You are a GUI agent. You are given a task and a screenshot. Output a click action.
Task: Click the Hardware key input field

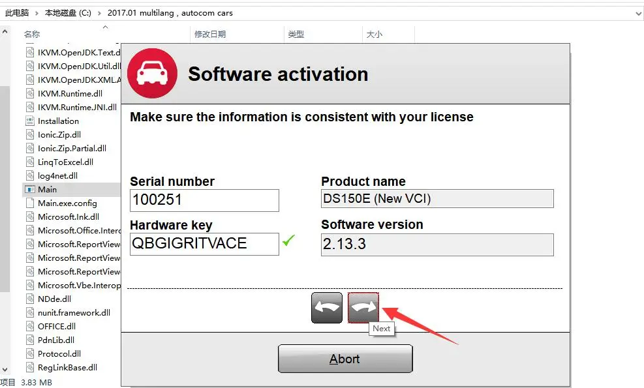[x=204, y=244]
